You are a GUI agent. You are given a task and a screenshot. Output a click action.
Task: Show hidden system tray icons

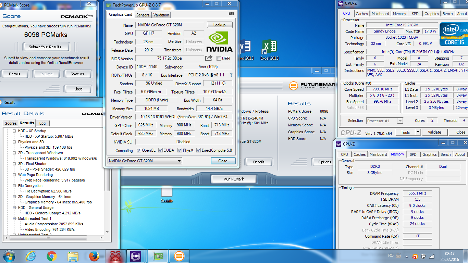(407, 256)
